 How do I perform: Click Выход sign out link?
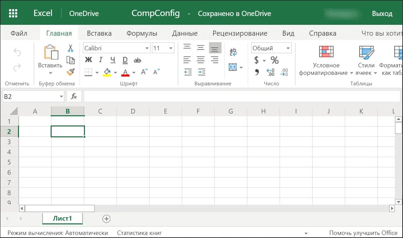[382, 13]
